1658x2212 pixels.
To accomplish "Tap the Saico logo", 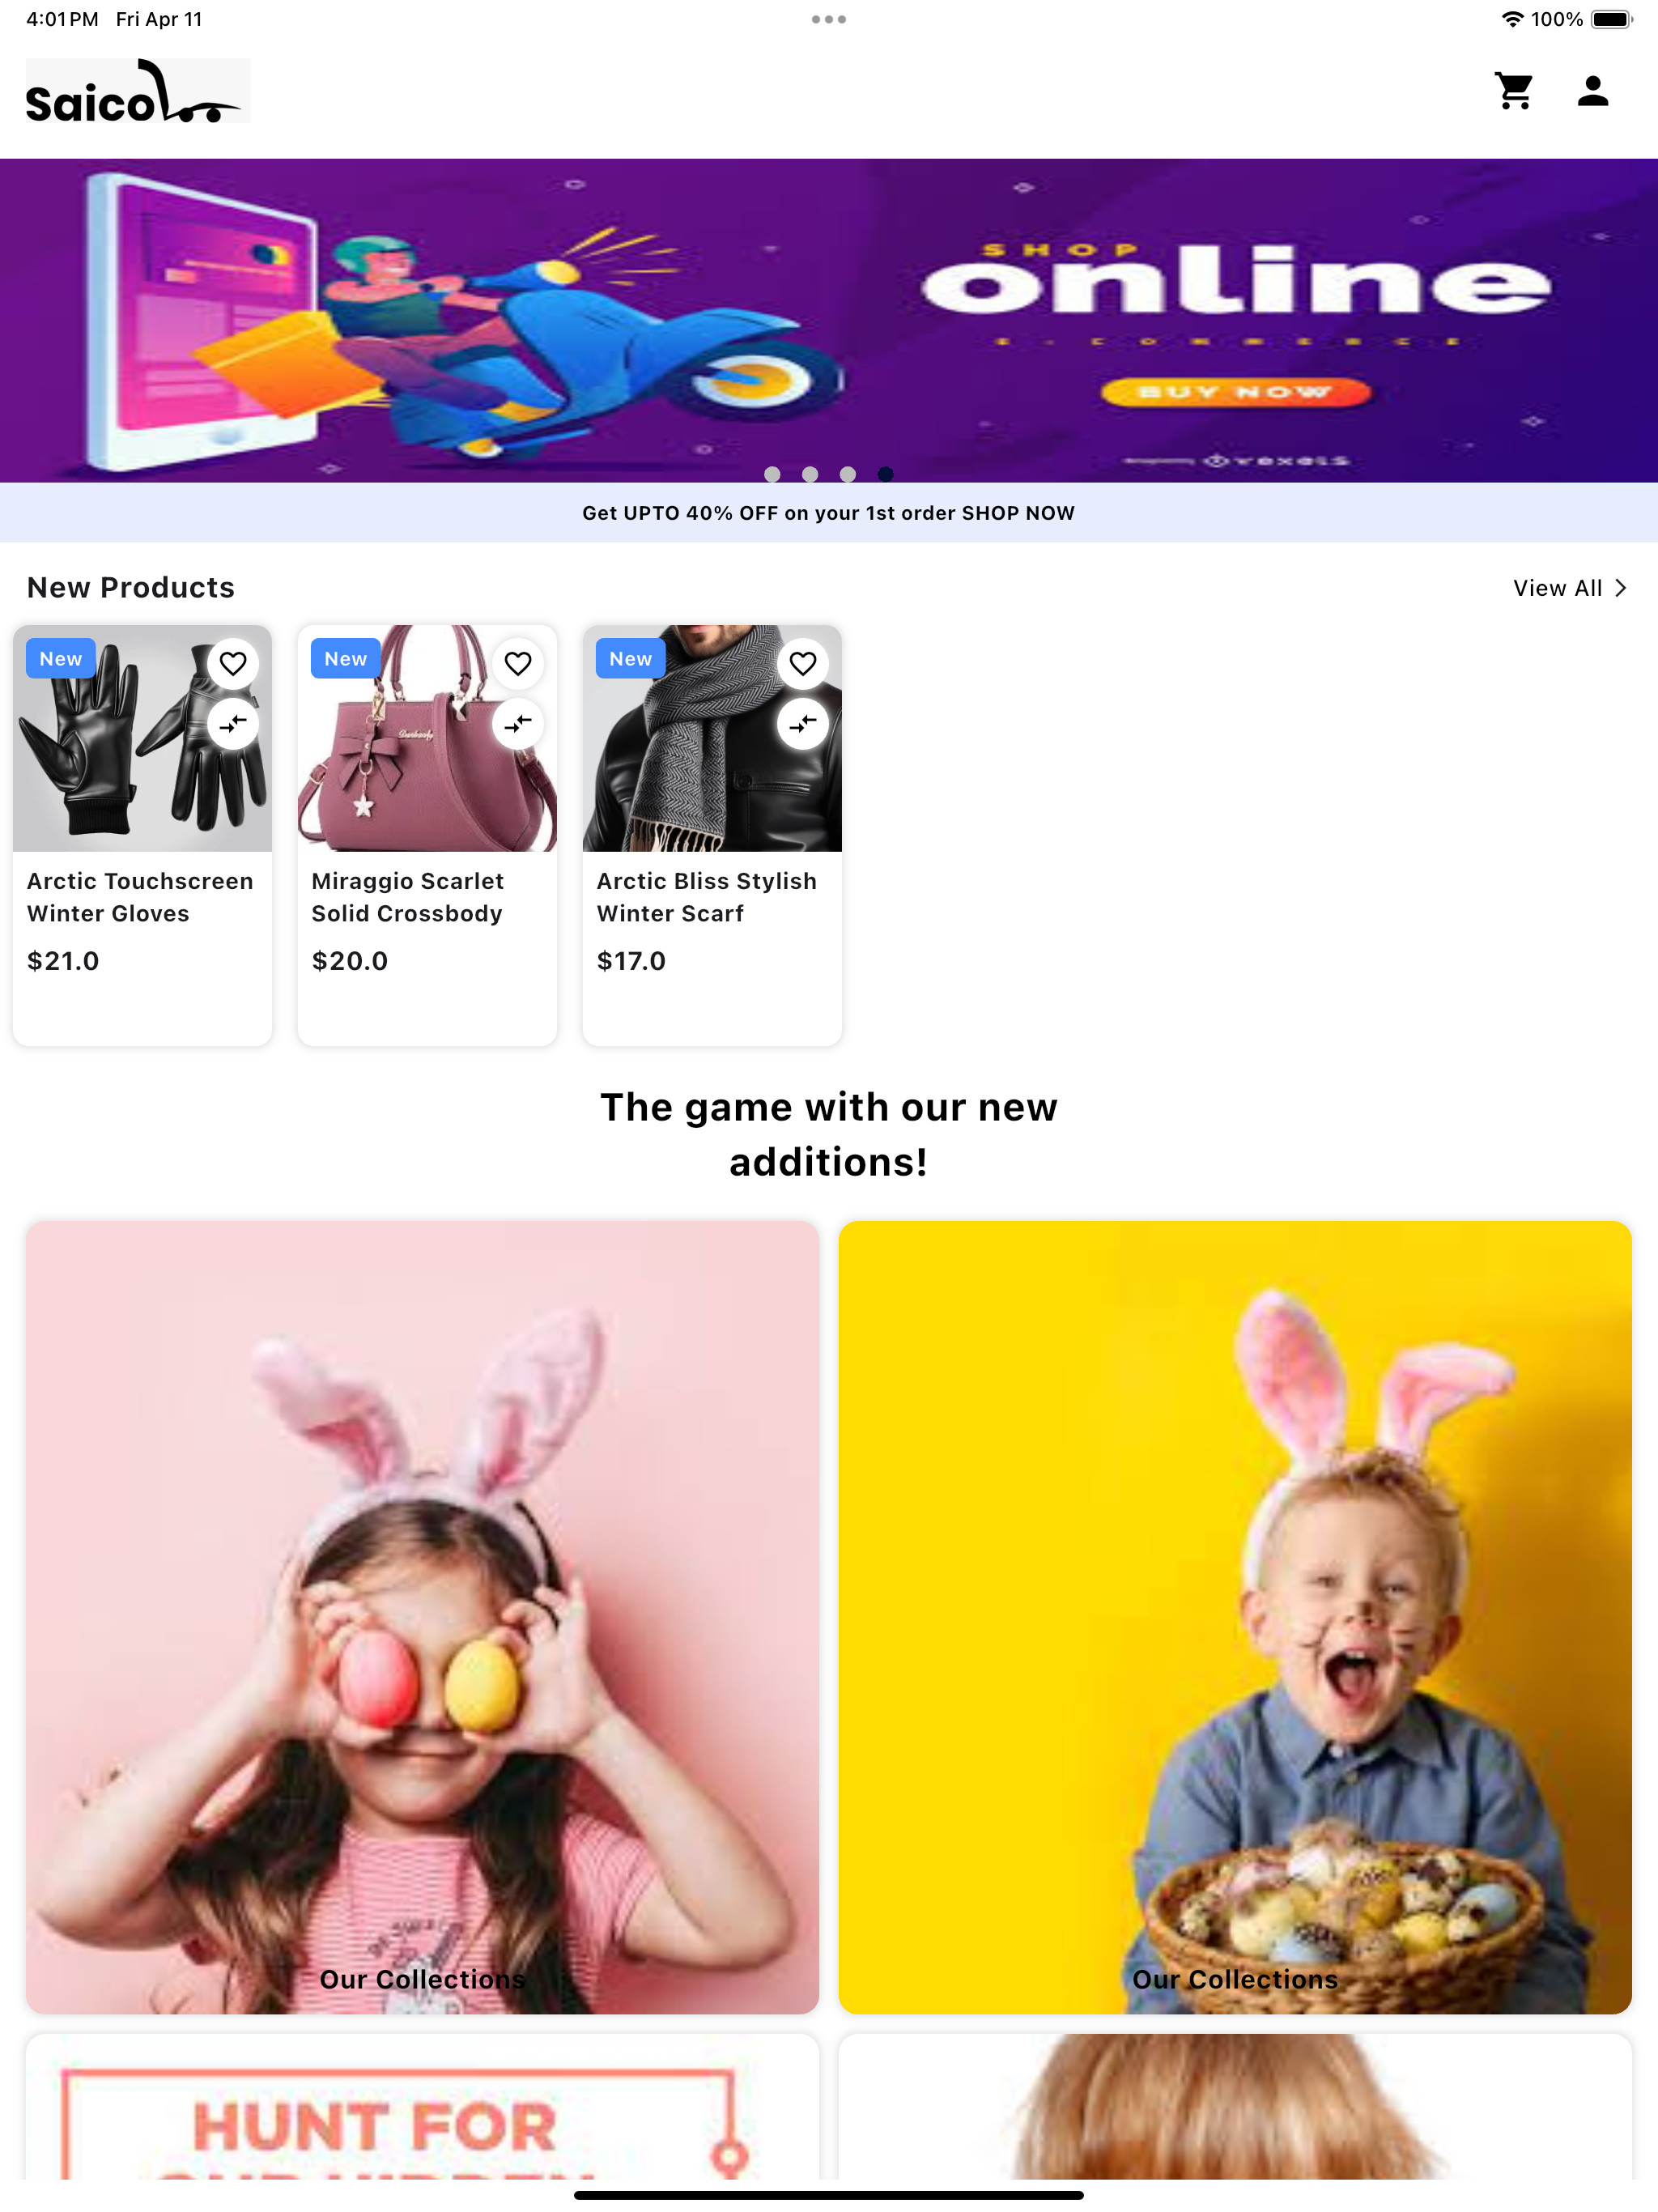I will click(x=138, y=91).
